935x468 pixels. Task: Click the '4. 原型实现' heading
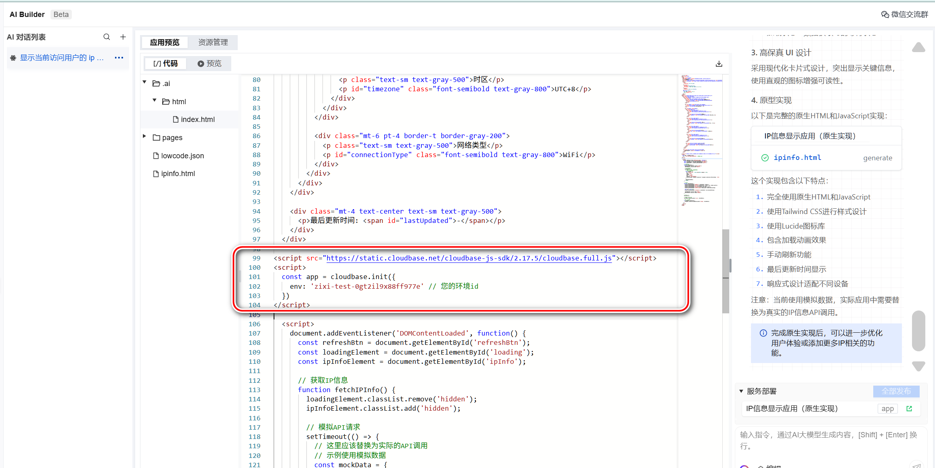coord(771,100)
